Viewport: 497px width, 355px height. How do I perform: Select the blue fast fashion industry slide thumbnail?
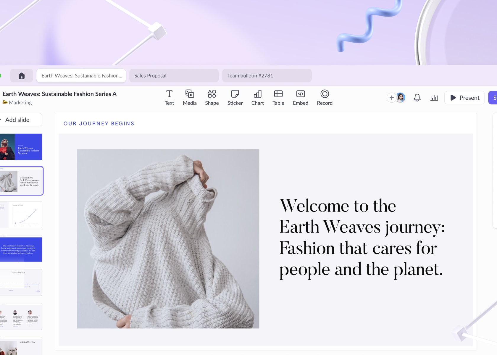(21, 249)
